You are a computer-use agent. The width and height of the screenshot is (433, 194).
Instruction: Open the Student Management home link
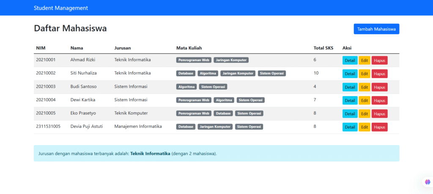tap(61, 8)
